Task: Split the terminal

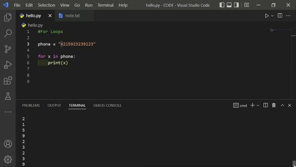Action: point(265,105)
